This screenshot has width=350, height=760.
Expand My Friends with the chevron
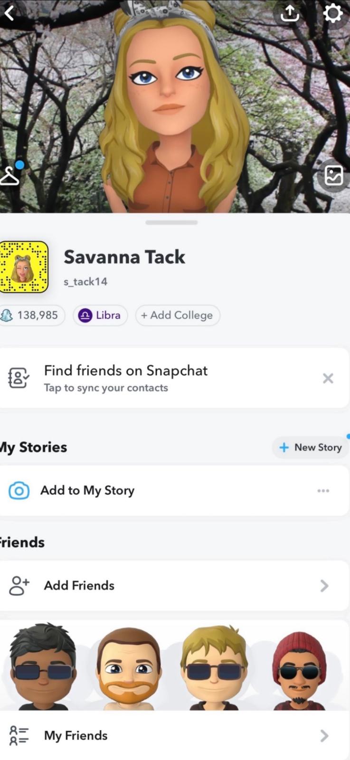[x=324, y=736]
